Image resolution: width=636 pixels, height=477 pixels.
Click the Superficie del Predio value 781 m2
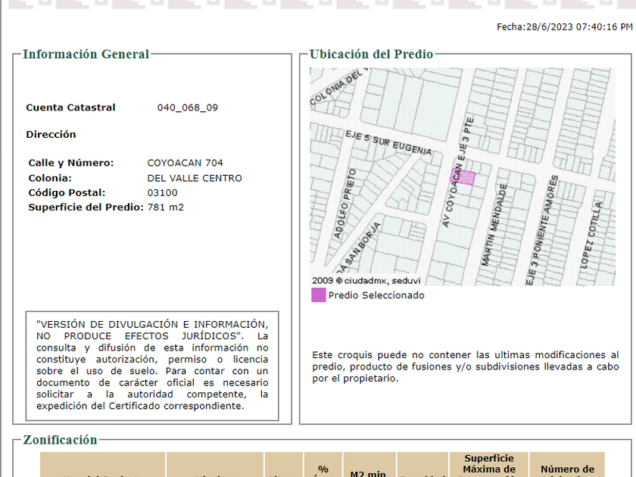pyautogui.click(x=166, y=207)
